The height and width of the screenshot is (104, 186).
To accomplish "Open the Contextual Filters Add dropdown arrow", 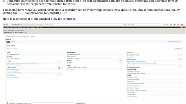I will pyautogui.click(x=181, y=55).
